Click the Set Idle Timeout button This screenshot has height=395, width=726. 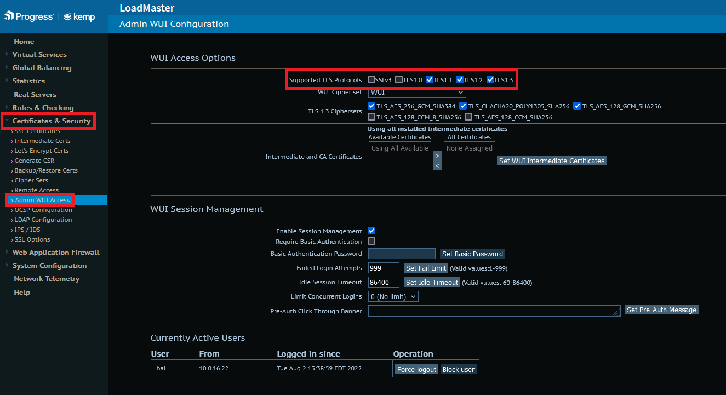tap(432, 282)
